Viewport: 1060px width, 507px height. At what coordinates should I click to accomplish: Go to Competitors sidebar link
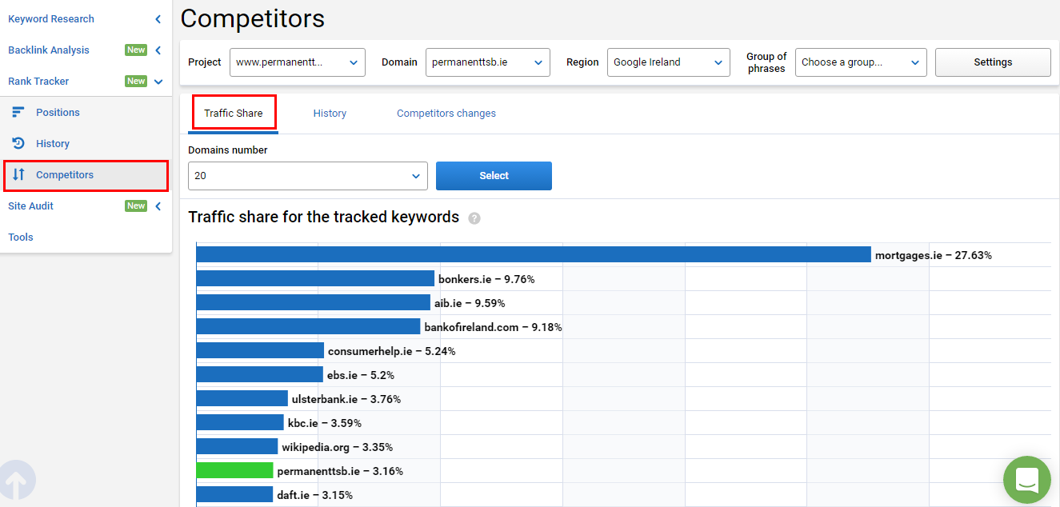(65, 174)
